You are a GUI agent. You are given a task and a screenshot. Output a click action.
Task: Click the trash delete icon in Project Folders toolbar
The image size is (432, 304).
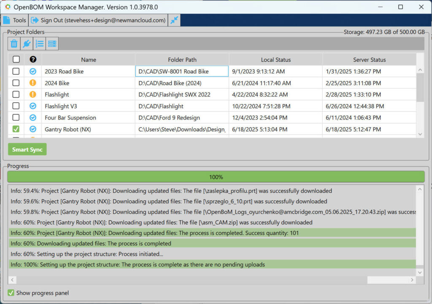point(14,43)
